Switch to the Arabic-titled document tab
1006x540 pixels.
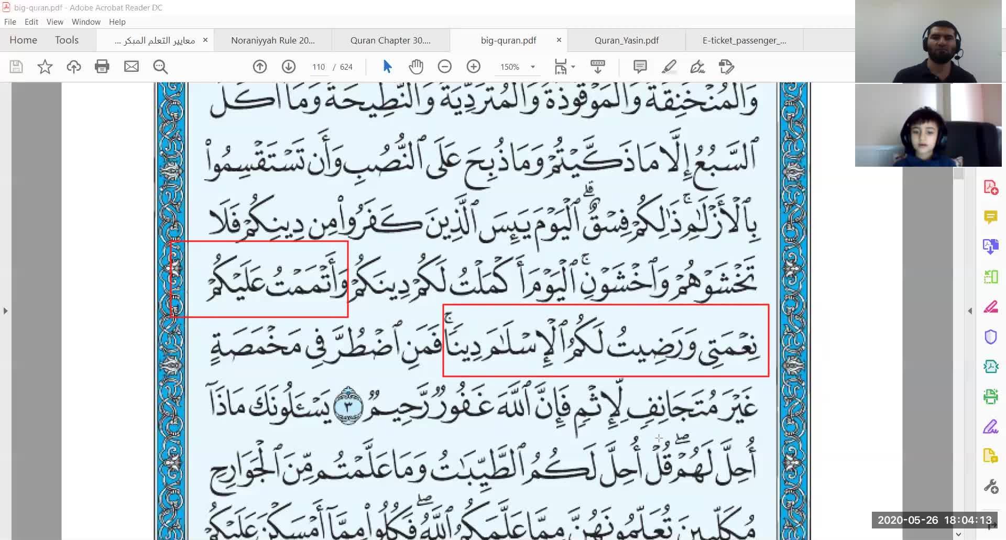(155, 40)
